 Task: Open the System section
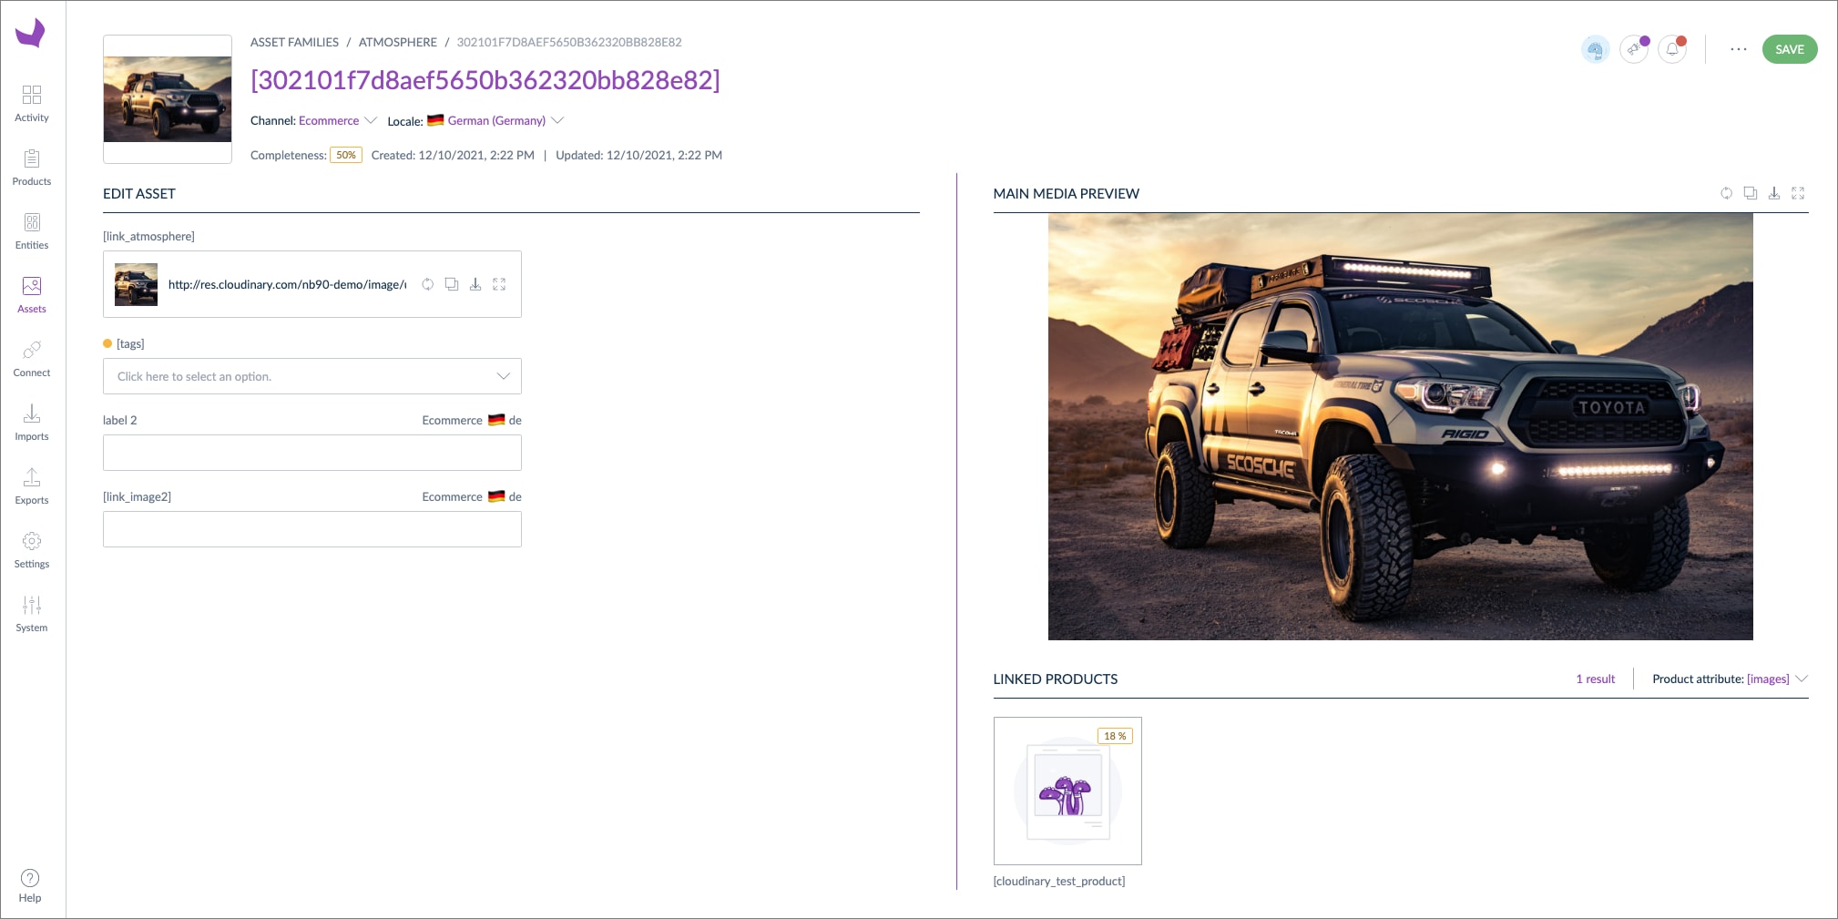[x=32, y=614]
